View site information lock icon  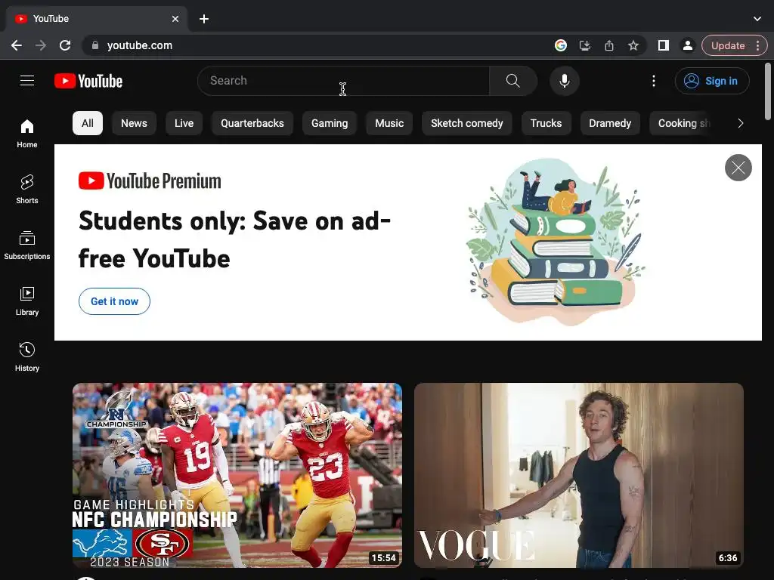pyautogui.click(x=95, y=45)
